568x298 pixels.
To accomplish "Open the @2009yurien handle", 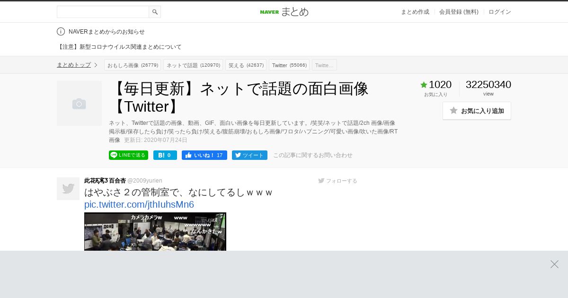I will coord(145,181).
